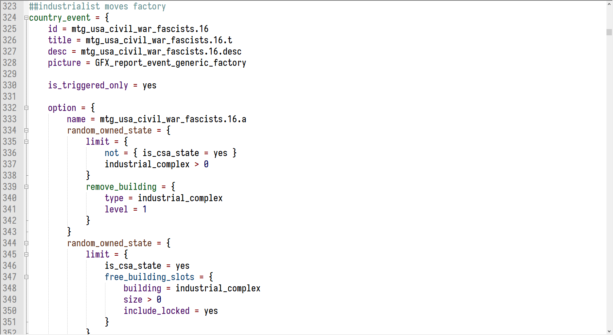Collapse the country_event block fold marker
Image resolution: width=613 pixels, height=335 pixels.
click(26, 18)
